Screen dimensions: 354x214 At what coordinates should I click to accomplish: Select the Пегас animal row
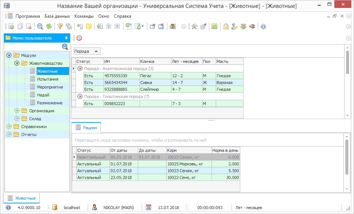163,76
